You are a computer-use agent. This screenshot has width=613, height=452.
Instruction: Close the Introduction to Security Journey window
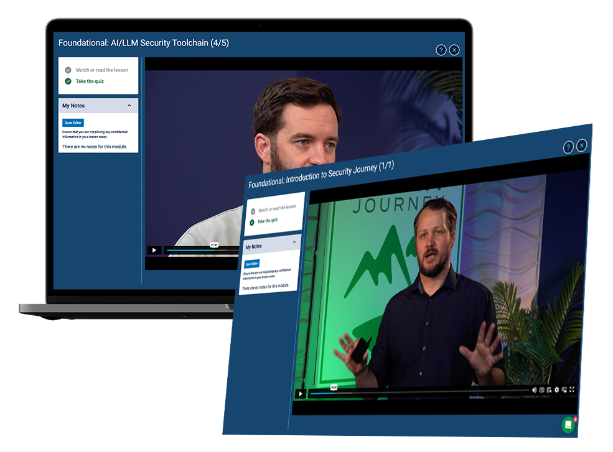click(x=582, y=145)
